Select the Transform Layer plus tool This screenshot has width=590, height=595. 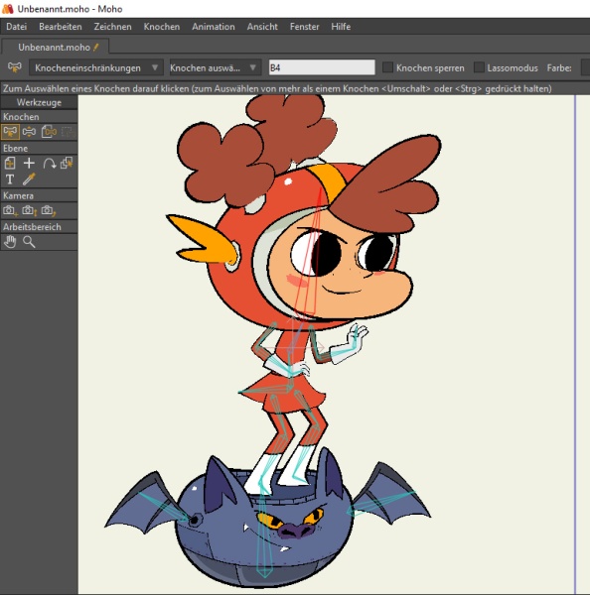coord(29,164)
